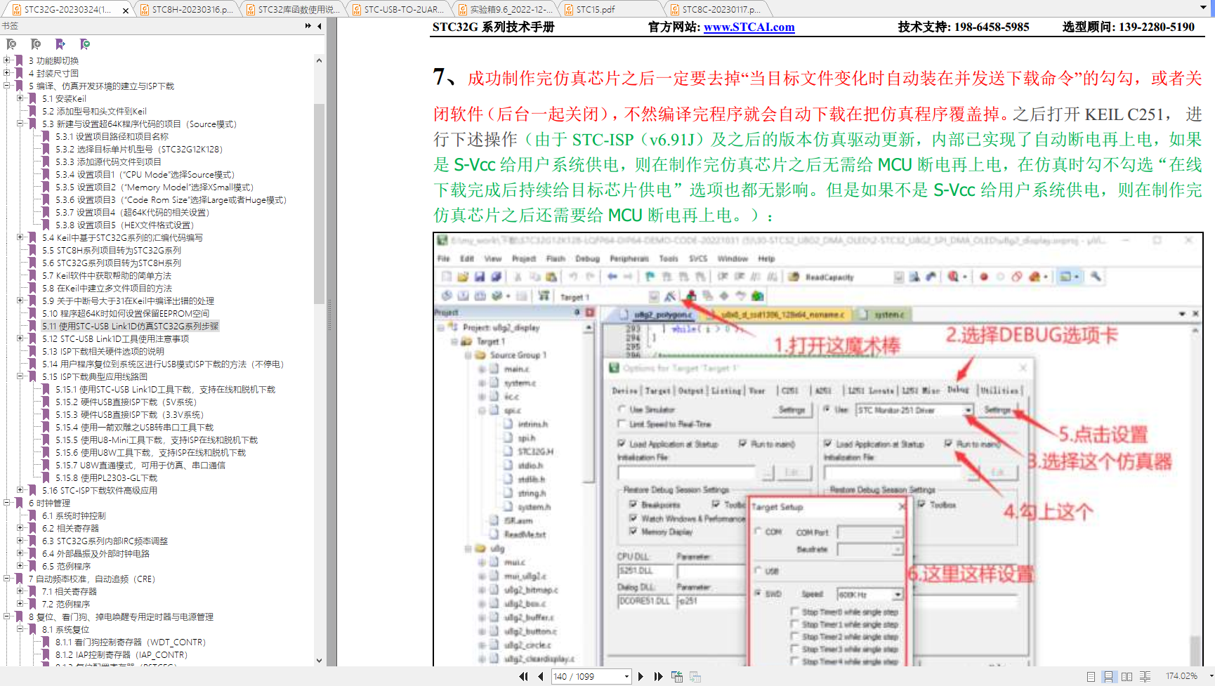Open bookmark '8.1.1 看门狗控制寄存器 (WDT_CONTR)'
The image size is (1215, 686).
(x=131, y=642)
